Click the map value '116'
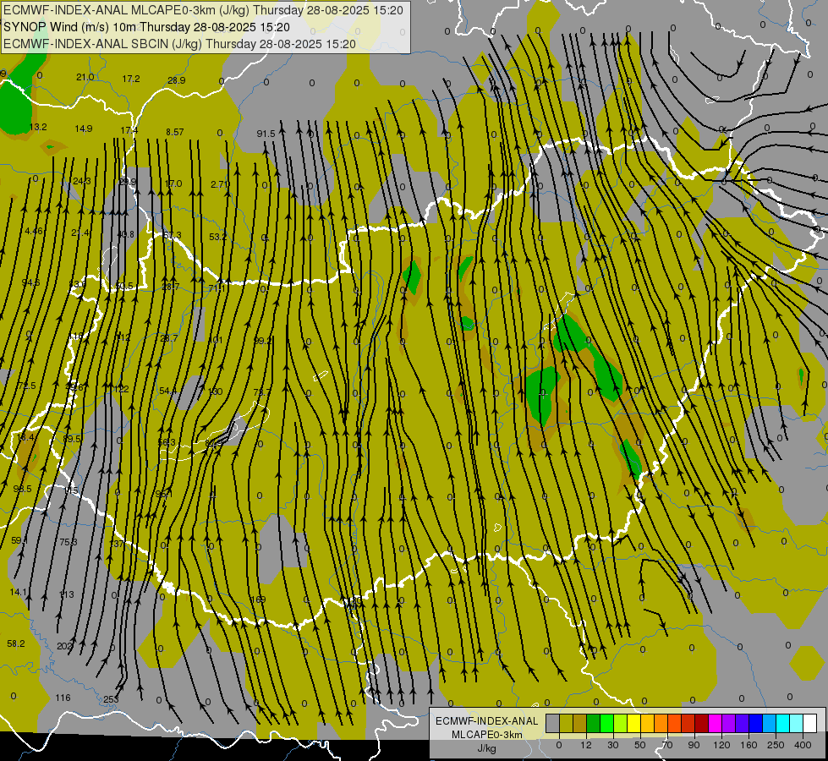 [x=63, y=698]
